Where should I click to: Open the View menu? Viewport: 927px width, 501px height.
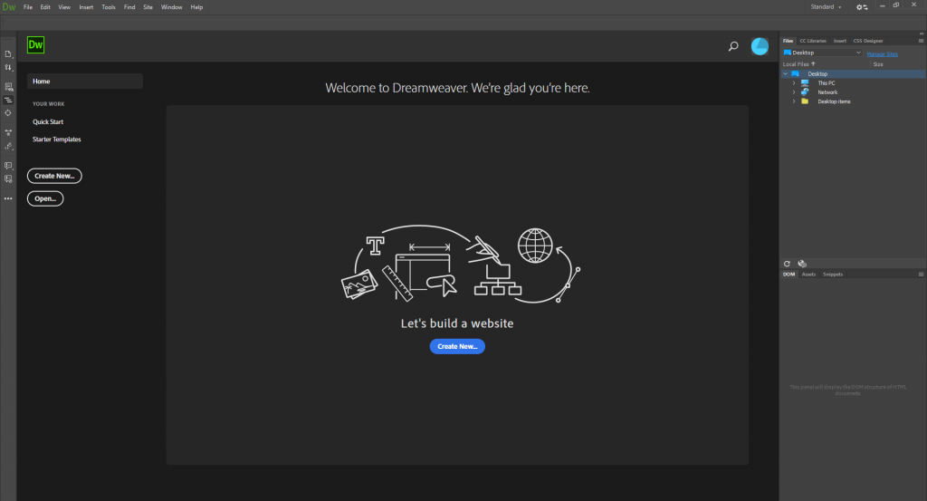click(64, 7)
